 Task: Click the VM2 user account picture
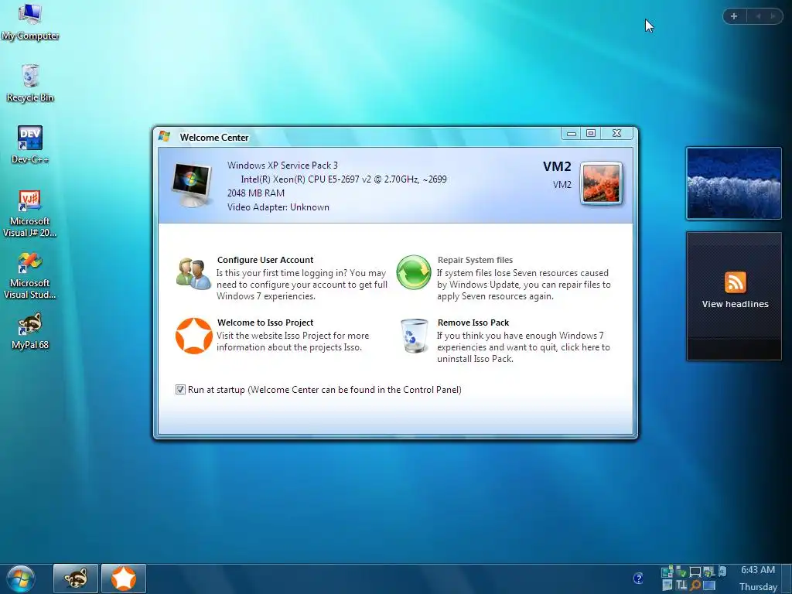(x=601, y=183)
